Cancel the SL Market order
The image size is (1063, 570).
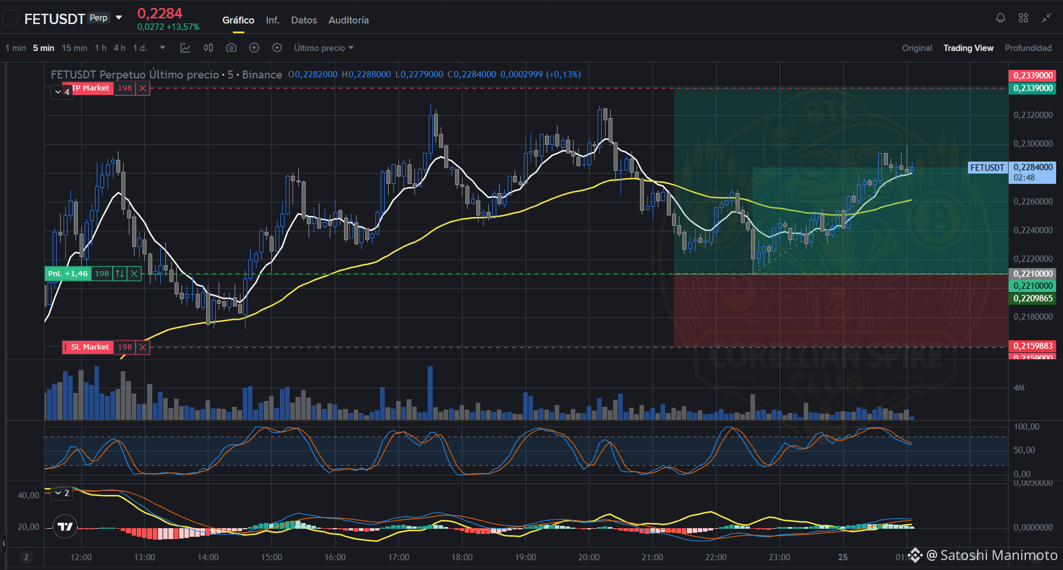click(x=143, y=347)
